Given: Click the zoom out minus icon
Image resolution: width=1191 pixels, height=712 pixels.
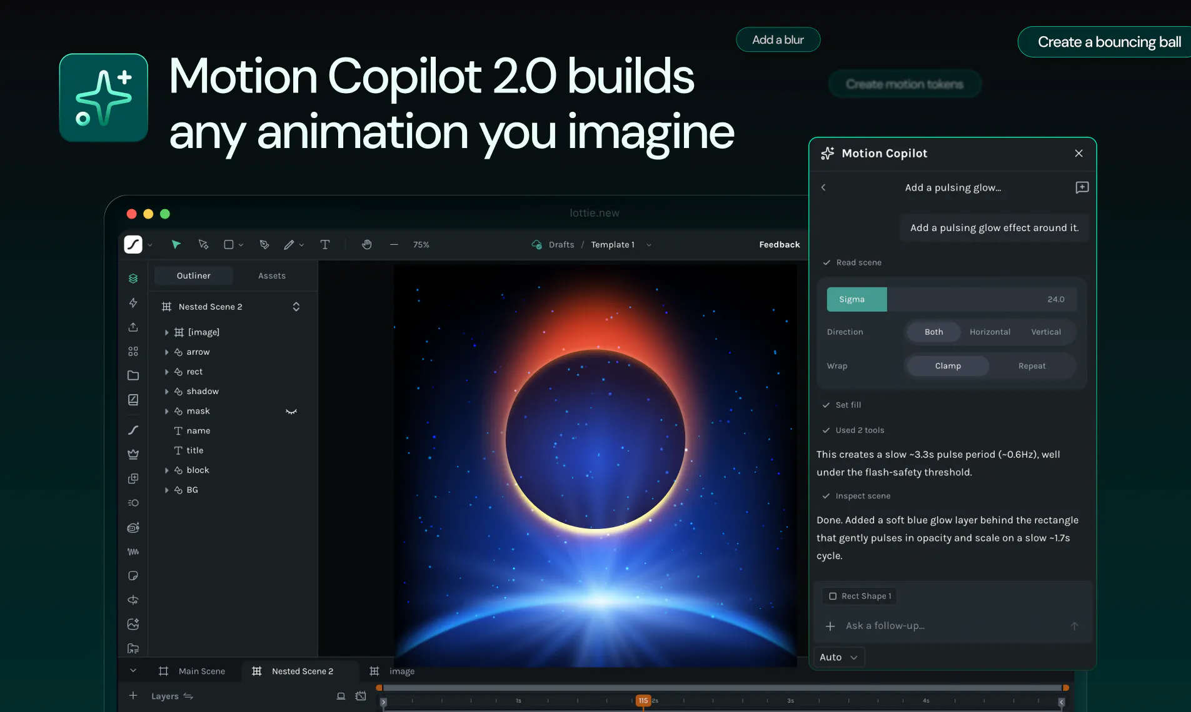Looking at the screenshot, I should coord(394,245).
